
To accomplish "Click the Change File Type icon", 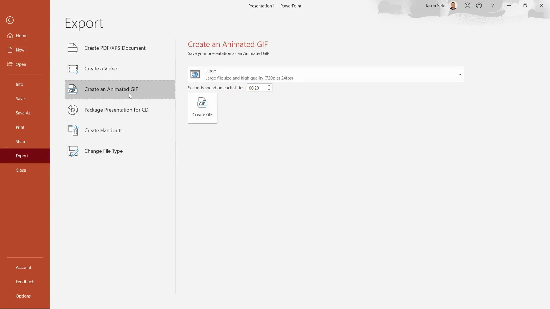I will tap(73, 151).
